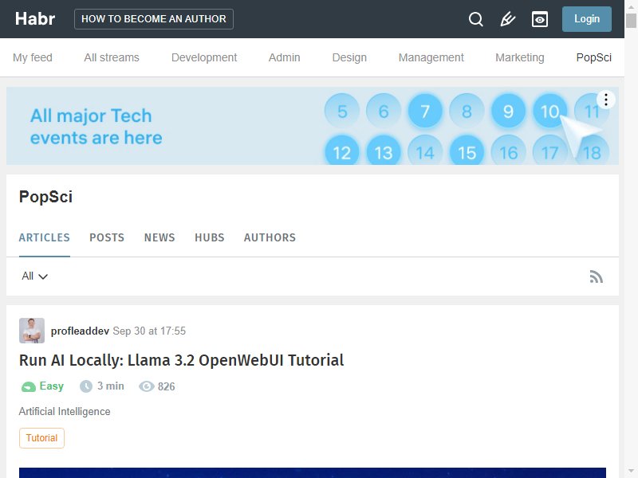Screen dimensions: 638x478
Task: Click the 3 min reading time
Action: (111, 386)
